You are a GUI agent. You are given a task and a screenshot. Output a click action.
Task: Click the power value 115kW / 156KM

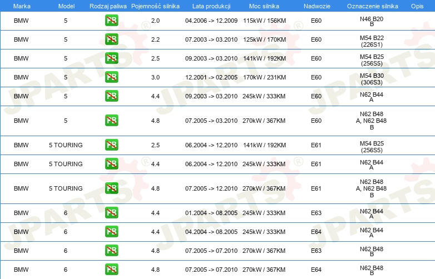(x=264, y=21)
